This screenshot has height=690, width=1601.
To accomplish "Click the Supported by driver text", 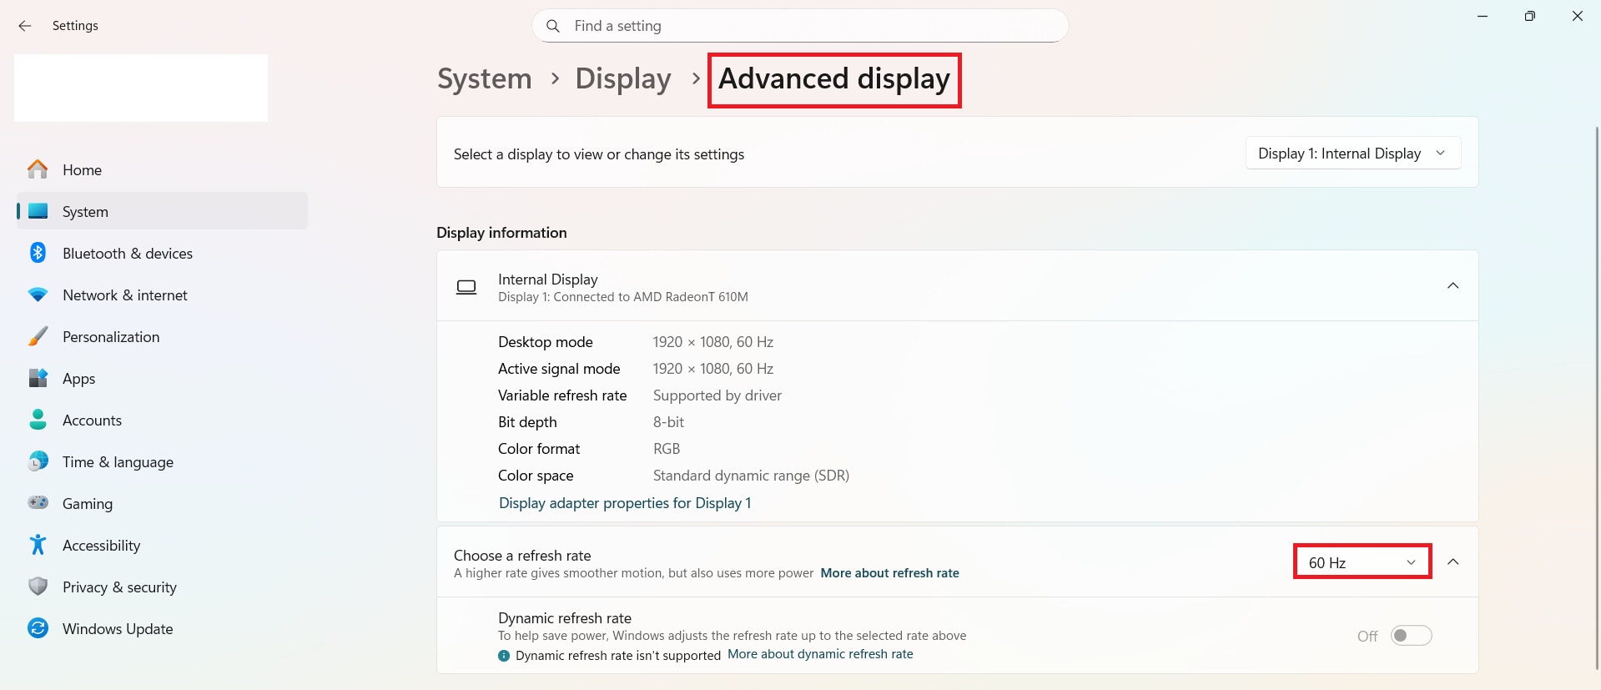I will [717, 395].
